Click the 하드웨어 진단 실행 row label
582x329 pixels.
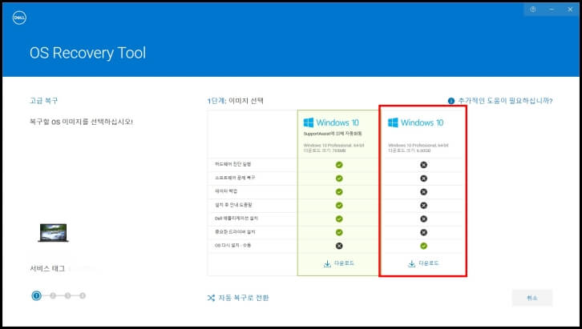(x=233, y=164)
